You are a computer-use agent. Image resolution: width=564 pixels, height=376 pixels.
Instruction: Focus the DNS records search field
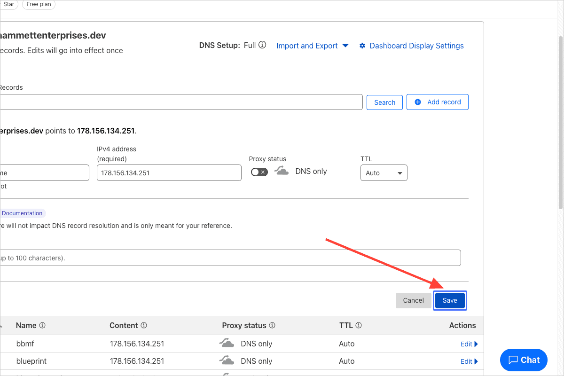181,102
